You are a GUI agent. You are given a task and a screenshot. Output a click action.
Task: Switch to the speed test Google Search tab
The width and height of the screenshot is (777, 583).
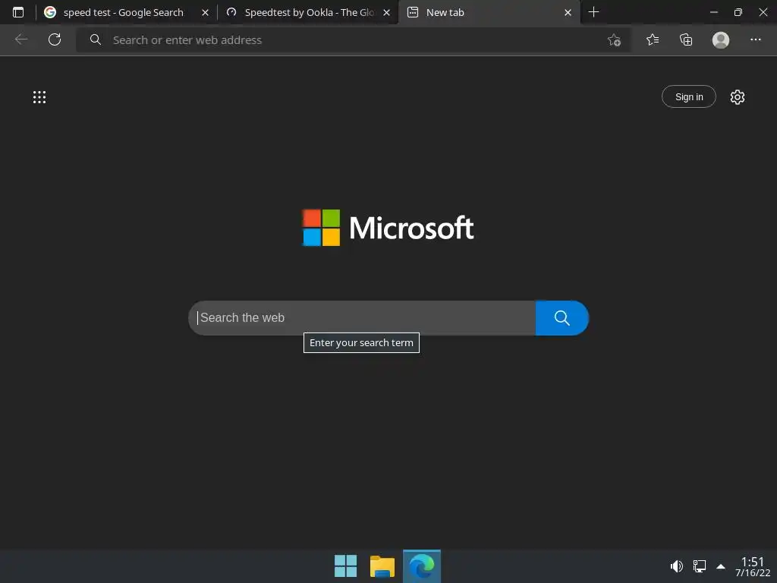(127, 12)
